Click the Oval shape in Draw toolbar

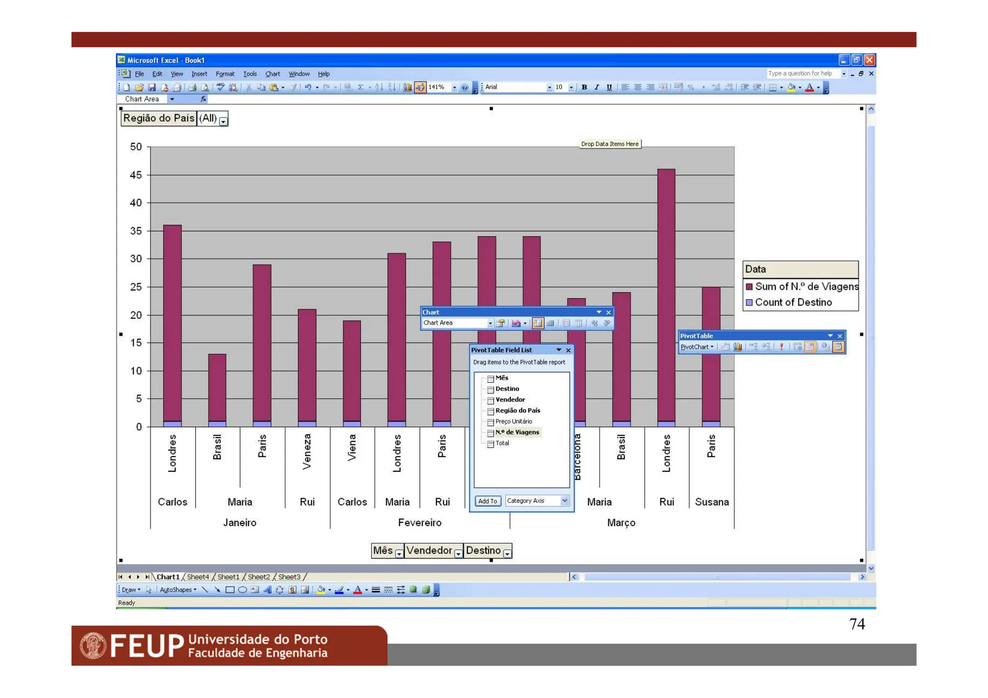point(242,590)
